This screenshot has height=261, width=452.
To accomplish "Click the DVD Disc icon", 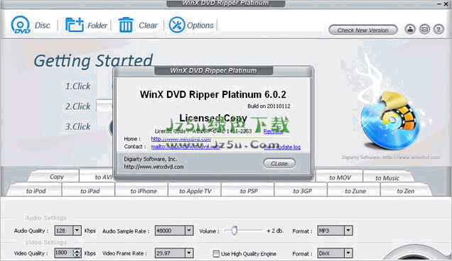I will (x=20, y=25).
